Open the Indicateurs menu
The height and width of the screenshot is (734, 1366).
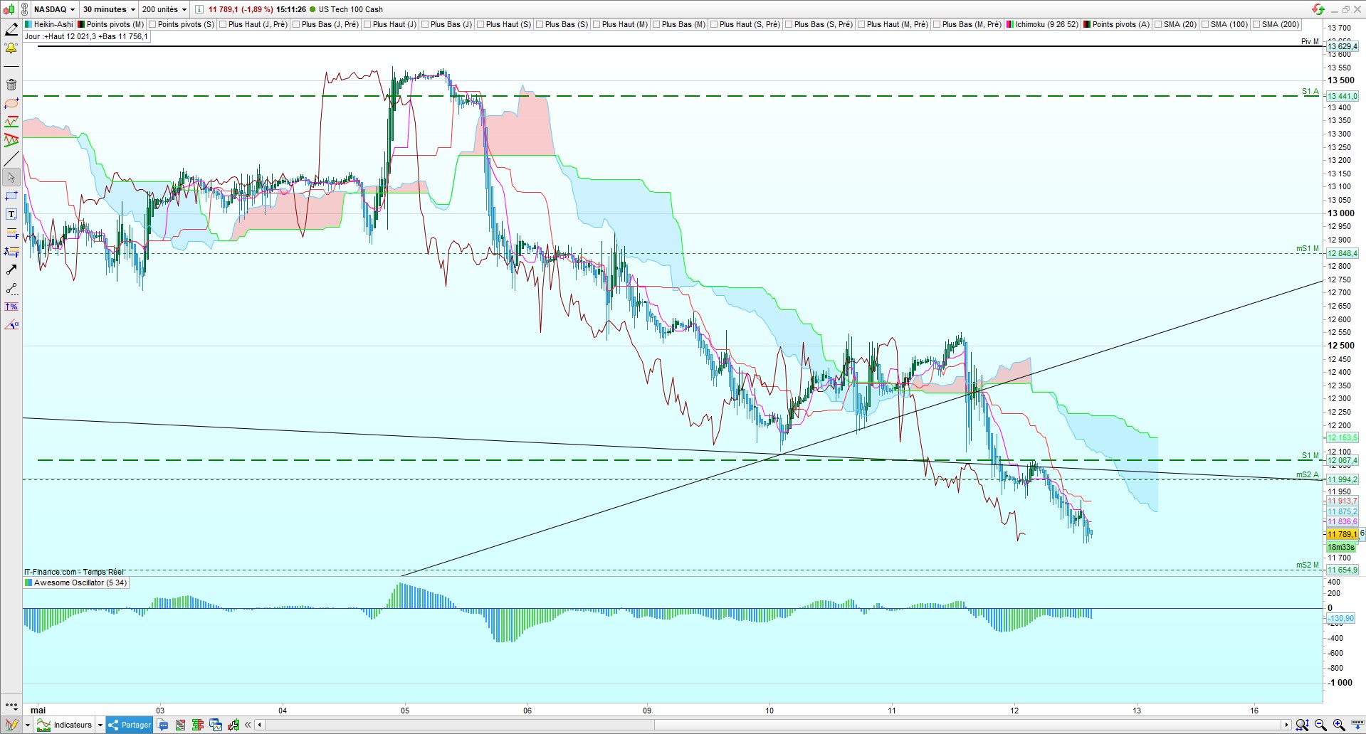pyautogui.click(x=70, y=725)
